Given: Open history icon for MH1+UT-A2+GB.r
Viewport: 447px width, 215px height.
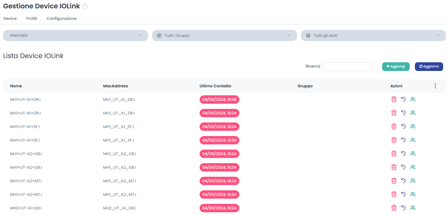Looking at the screenshot, I should (403, 167).
